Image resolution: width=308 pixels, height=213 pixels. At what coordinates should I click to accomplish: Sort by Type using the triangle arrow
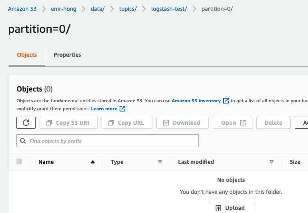tap(160, 162)
